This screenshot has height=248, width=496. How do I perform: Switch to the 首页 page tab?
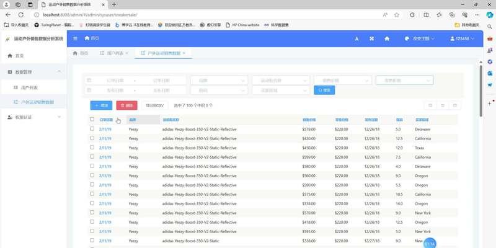81,53
